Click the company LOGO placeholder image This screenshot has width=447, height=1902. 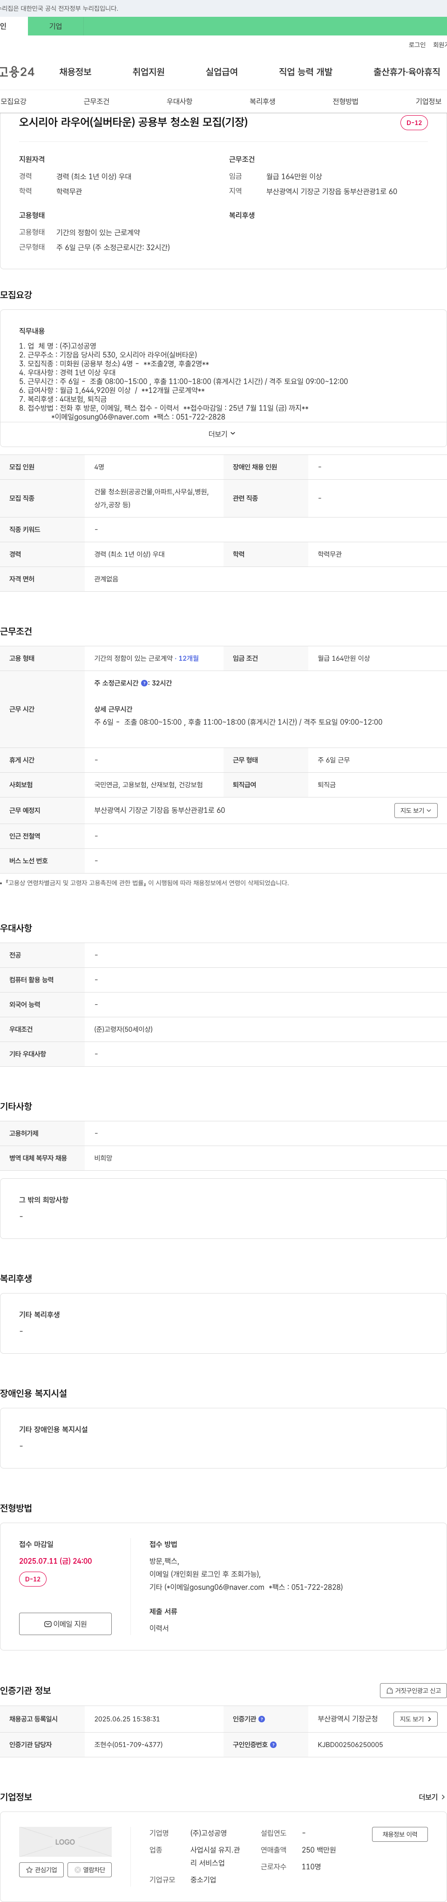[66, 1841]
